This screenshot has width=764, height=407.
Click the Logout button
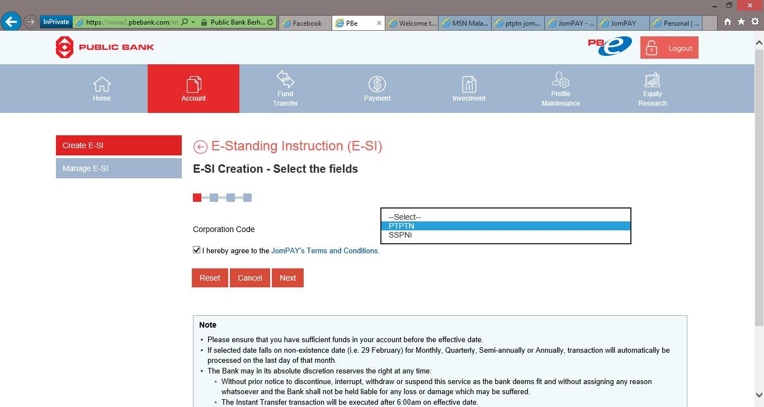pyautogui.click(x=669, y=48)
